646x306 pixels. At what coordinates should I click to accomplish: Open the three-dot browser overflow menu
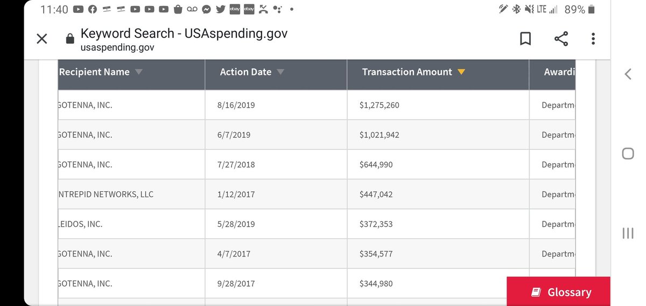[593, 39]
